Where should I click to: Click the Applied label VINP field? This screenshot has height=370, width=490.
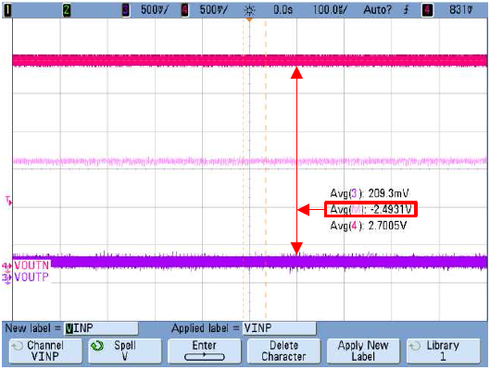[279, 328]
